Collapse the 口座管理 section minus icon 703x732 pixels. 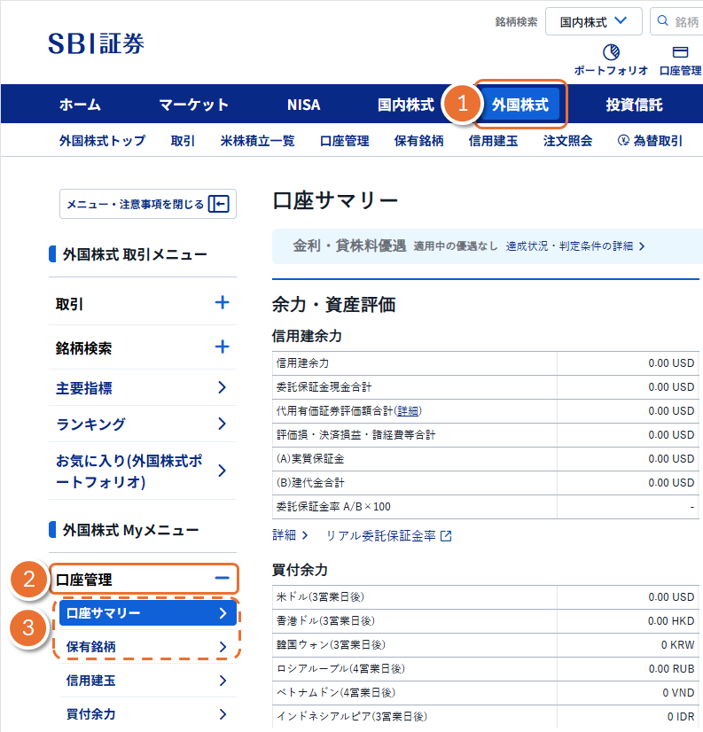[222, 580]
